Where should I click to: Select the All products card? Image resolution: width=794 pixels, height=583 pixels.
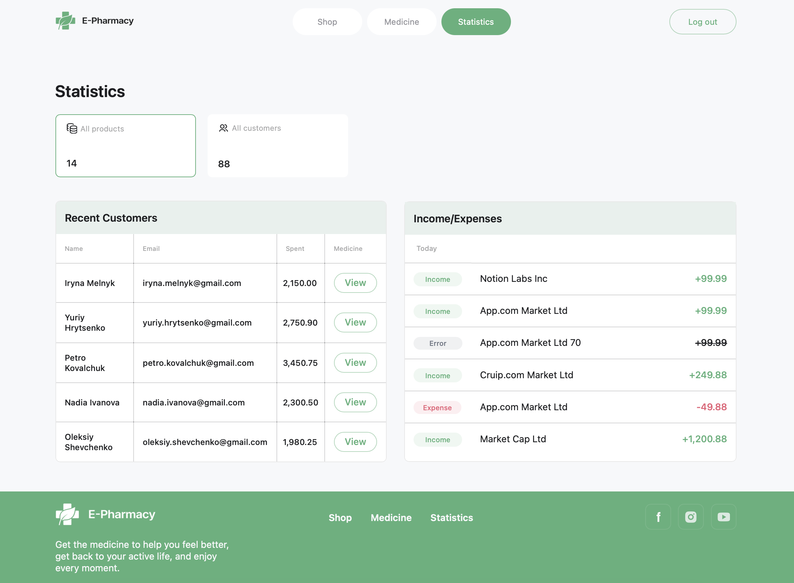(x=126, y=146)
